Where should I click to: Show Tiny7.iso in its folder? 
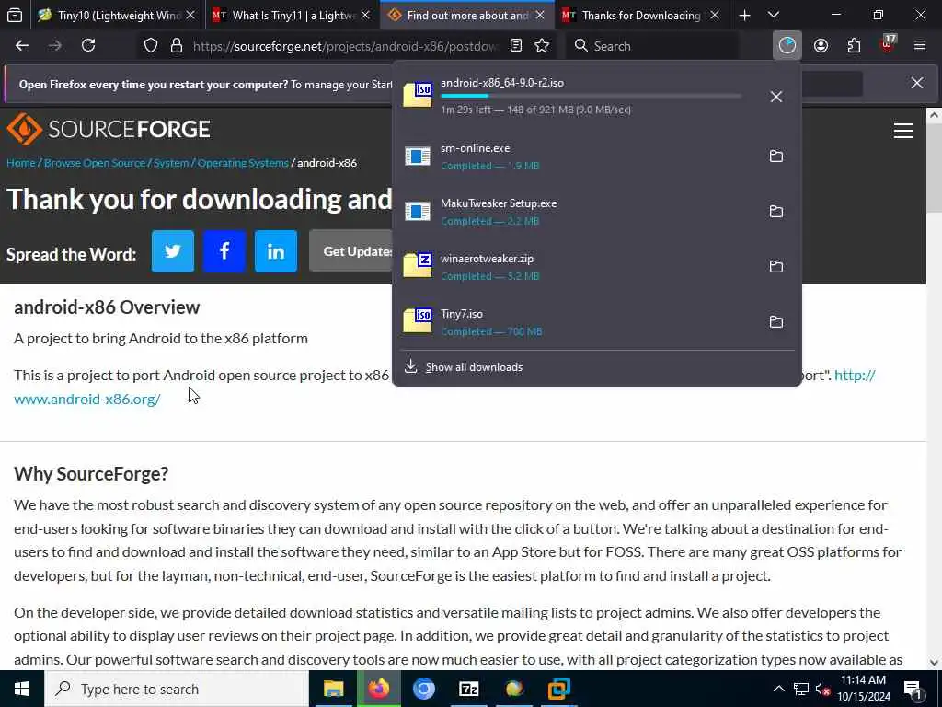tap(776, 322)
